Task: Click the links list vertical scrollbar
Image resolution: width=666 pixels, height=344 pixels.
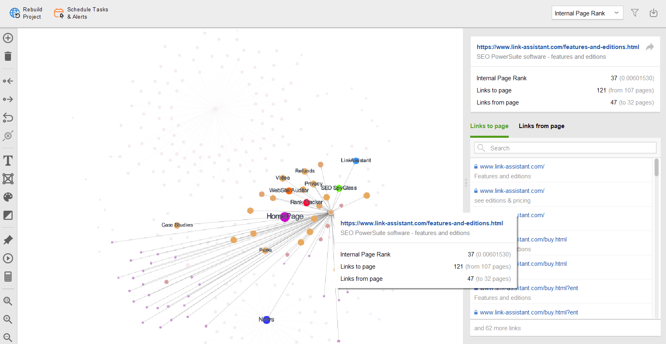Action: 656,167
